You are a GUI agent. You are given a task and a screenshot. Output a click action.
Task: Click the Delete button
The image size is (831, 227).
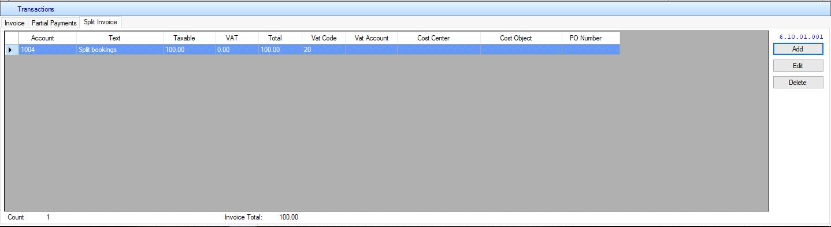[798, 83]
